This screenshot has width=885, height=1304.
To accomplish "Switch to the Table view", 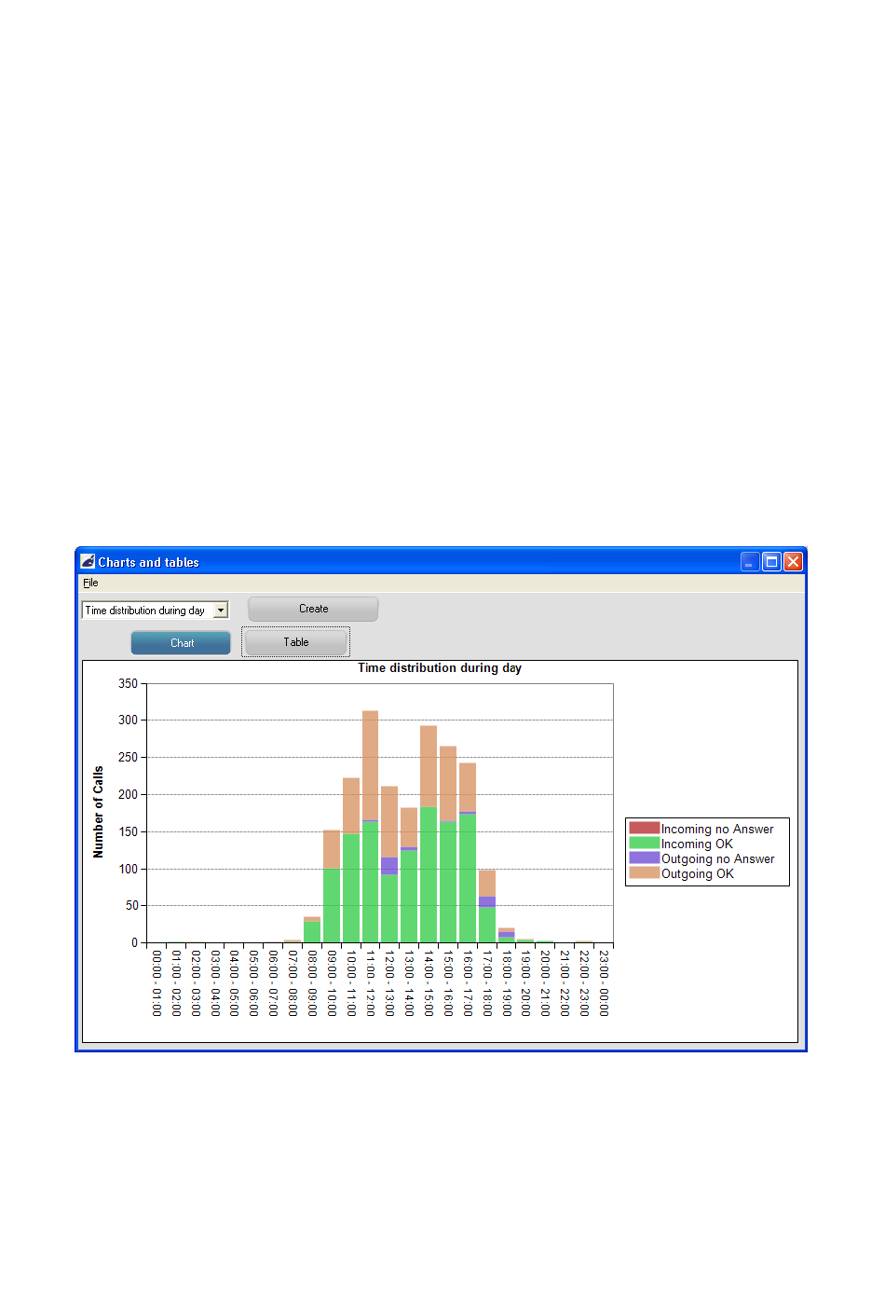I will [295, 642].
